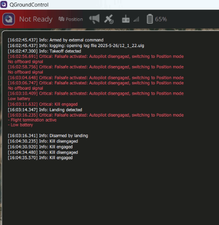
Task: Open the Position flight mode selector
Action: pyautogui.click(x=71, y=19)
